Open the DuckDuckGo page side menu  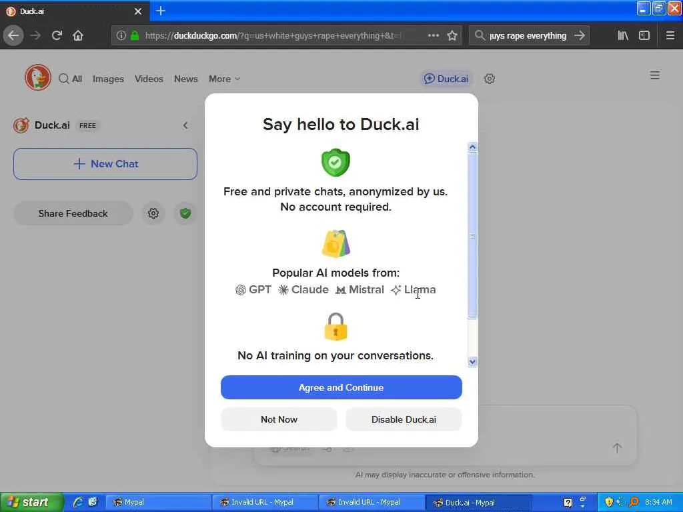655,75
